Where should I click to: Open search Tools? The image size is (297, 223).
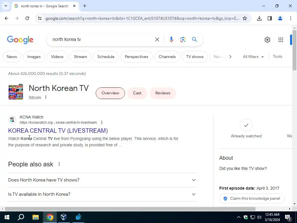(x=277, y=57)
